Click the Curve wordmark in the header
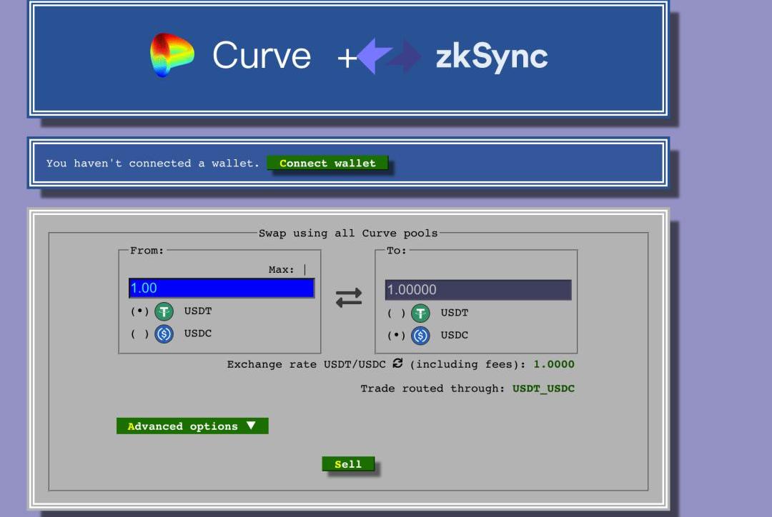Viewport: 772px width, 517px height. (262, 55)
